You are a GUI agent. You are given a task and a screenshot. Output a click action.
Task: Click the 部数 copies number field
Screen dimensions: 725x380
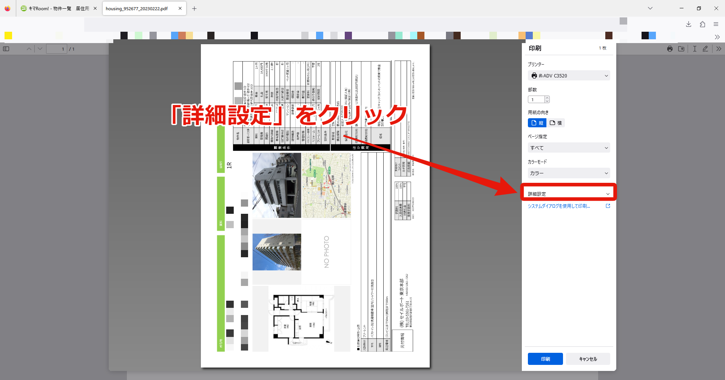coord(536,99)
